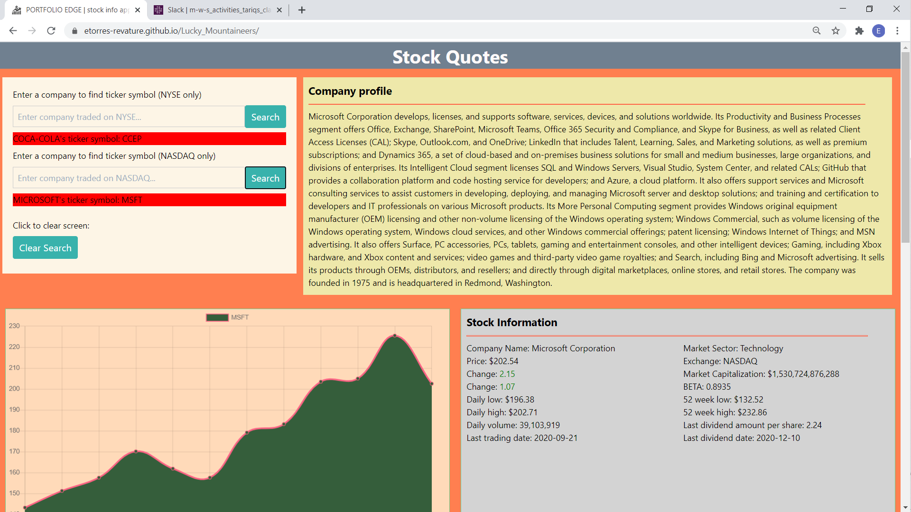Click the chart's peak data point
Viewport: 911px width, 512px height.
point(395,336)
